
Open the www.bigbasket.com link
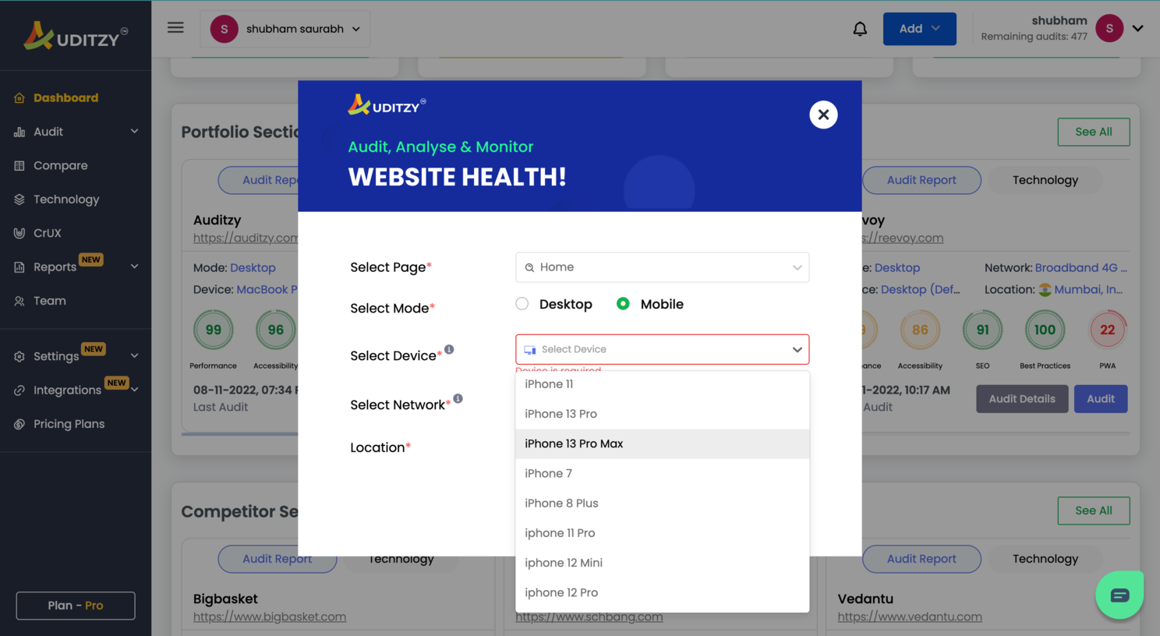270,617
